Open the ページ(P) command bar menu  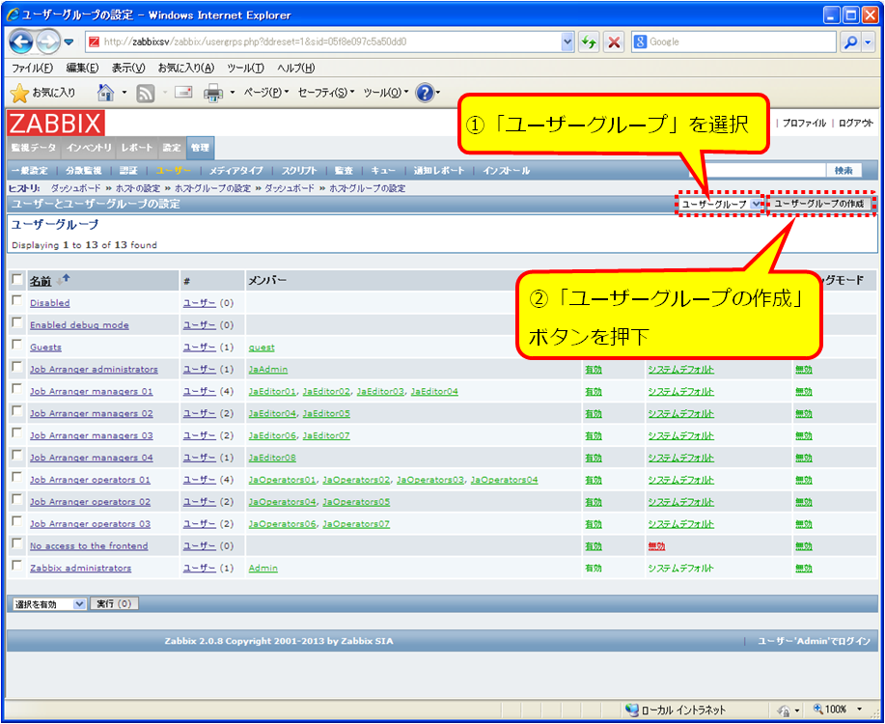click(x=265, y=93)
